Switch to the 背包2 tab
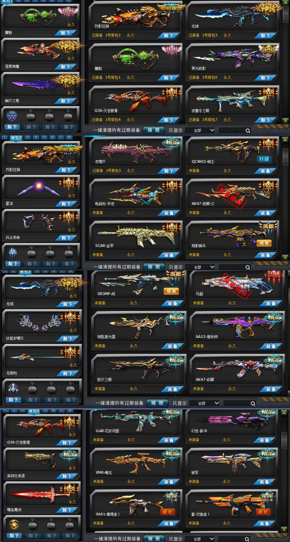 click(16, 138)
